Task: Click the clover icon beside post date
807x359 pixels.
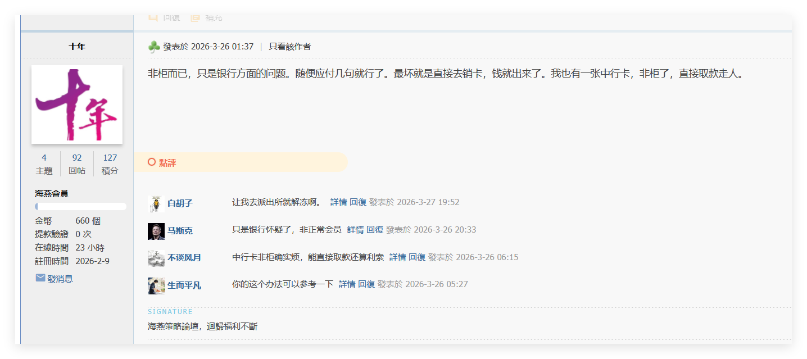Action: [154, 47]
